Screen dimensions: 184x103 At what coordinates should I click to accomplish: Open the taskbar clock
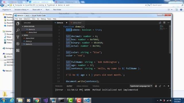[177, 100]
